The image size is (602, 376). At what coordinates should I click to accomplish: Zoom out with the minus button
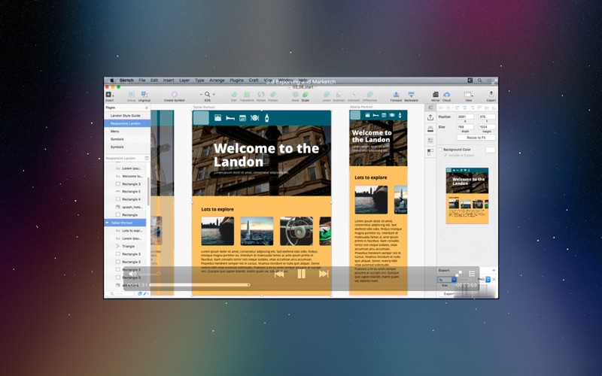pyautogui.click(x=201, y=95)
